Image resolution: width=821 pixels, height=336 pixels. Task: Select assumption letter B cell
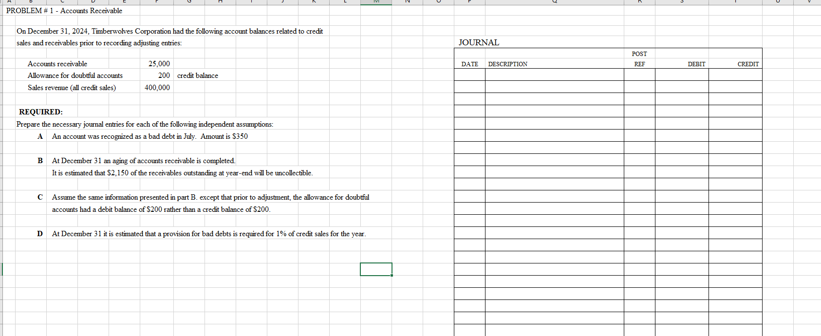pyautogui.click(x=40, y=161)
